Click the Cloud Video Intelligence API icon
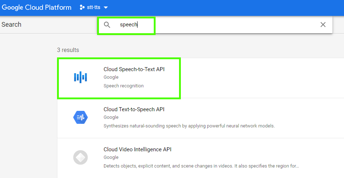This screenshot has height=178, width=344. [x=80, y=157]
